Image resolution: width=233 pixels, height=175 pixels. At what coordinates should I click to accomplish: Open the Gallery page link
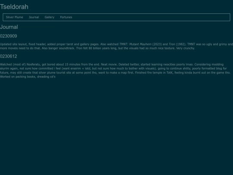[x=50, y=17]
